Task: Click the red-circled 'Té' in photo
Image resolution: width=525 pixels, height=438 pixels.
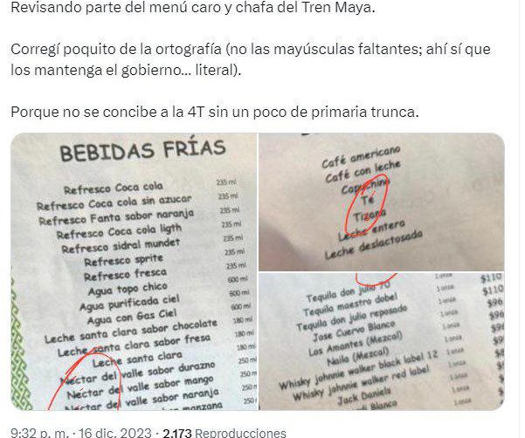Action: coord(368,200)
